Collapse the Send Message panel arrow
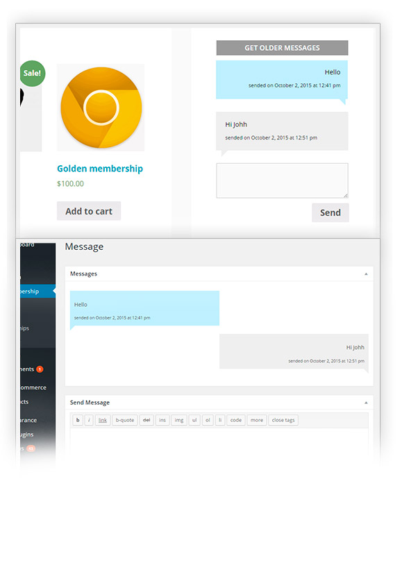 click(x=366, y=403)
